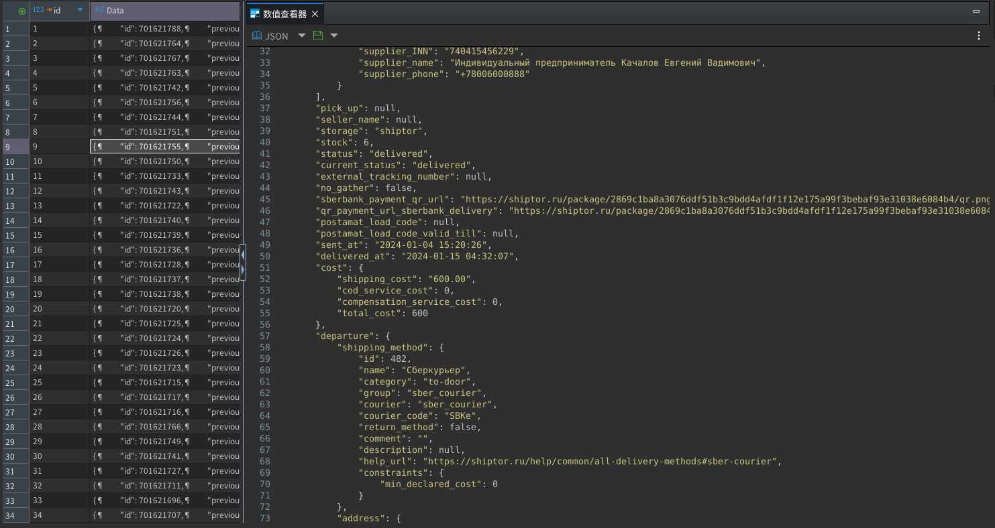Screen dimensions: 995x528
Task: Select Data cell containing 701621763
Action: (165, 73)
